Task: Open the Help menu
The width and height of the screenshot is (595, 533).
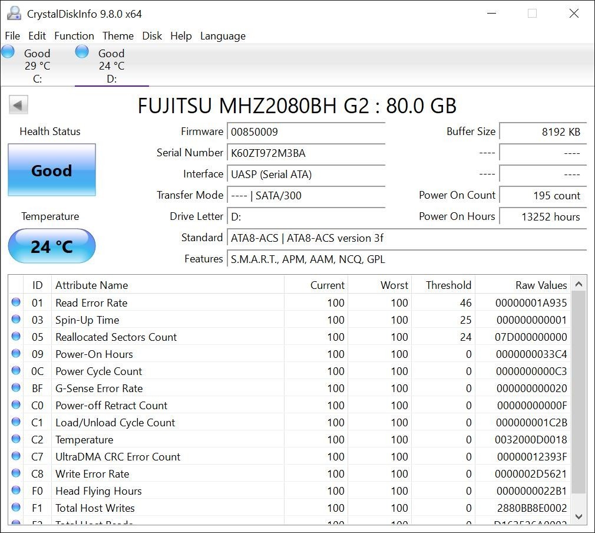Action: click(181, 36)
